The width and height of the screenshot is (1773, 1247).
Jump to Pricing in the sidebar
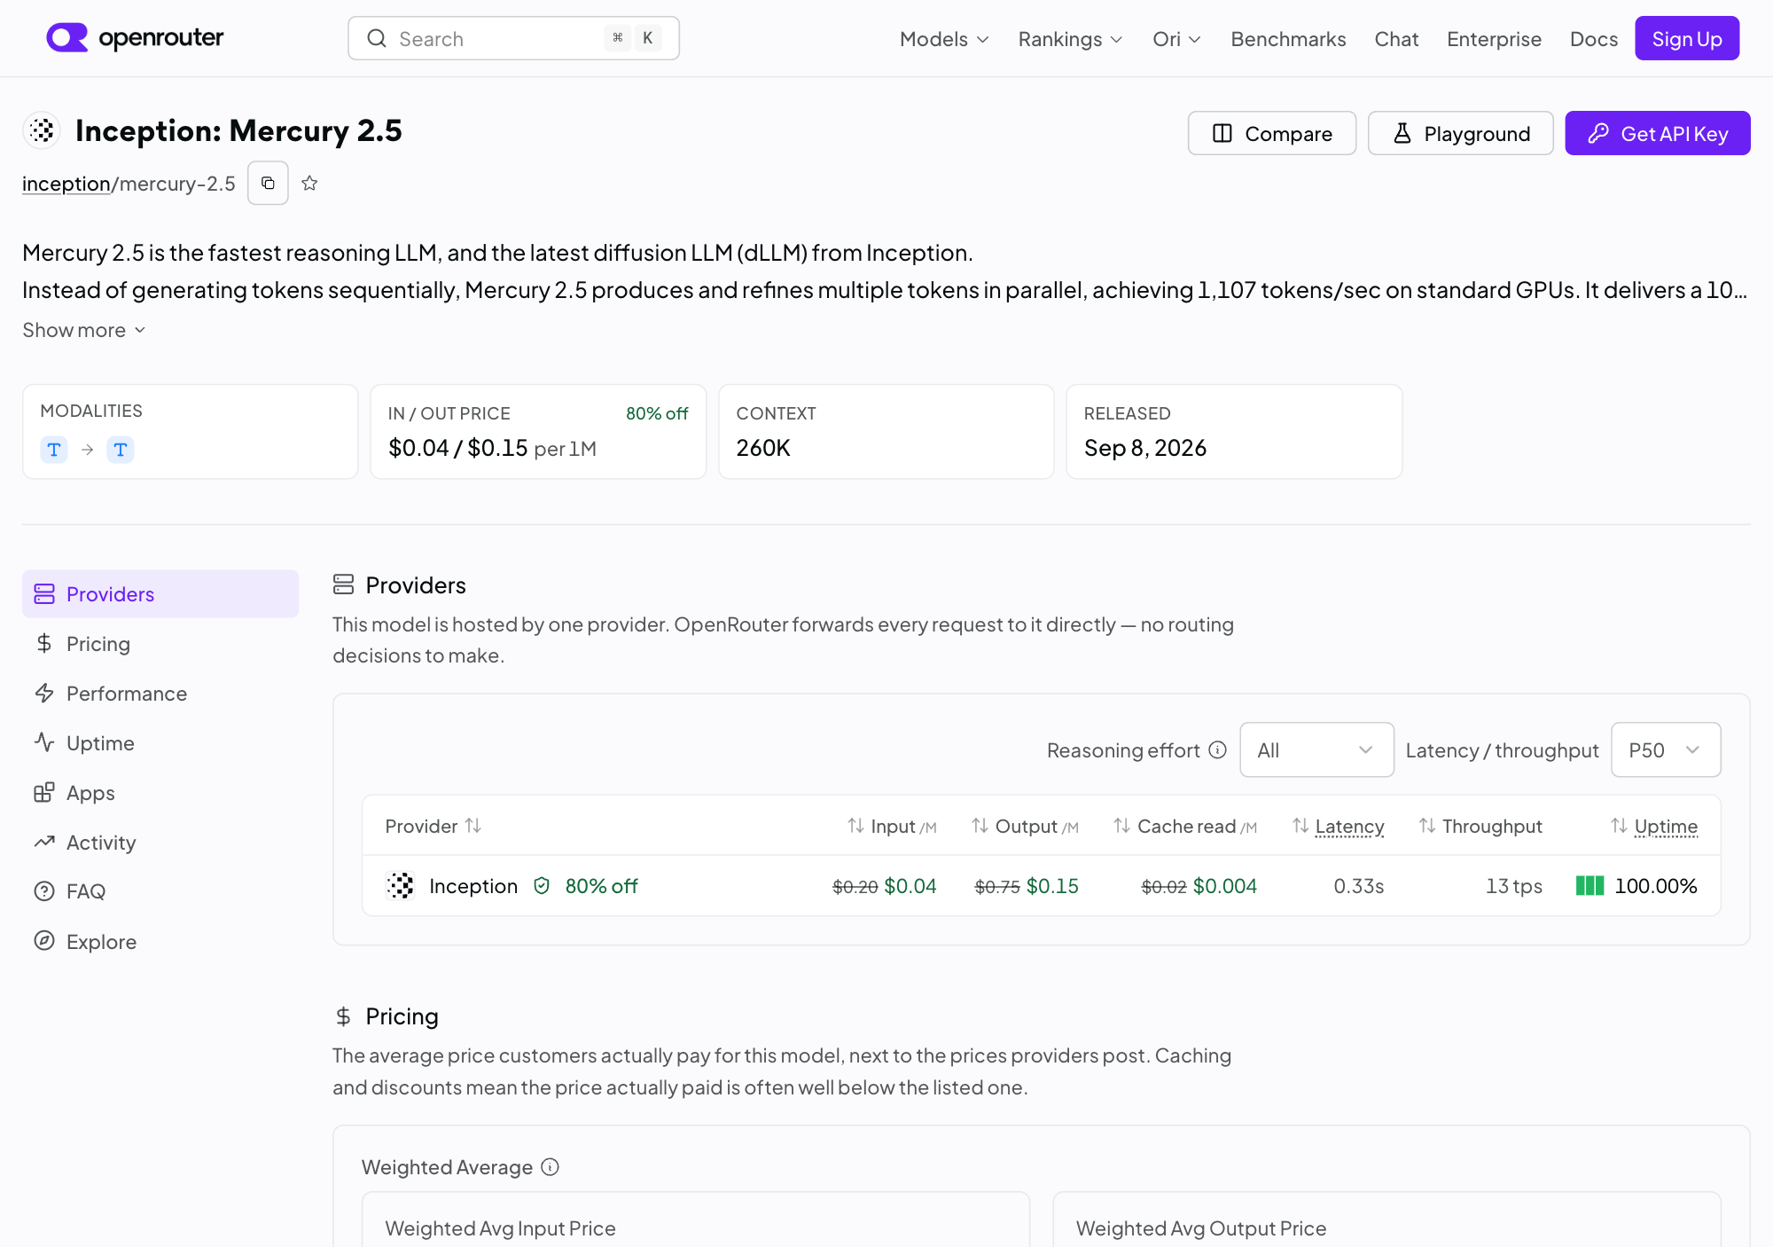(x=160, y=644)
